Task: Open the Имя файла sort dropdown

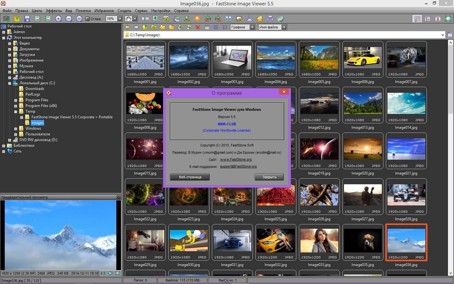Action: pos(284,27)
